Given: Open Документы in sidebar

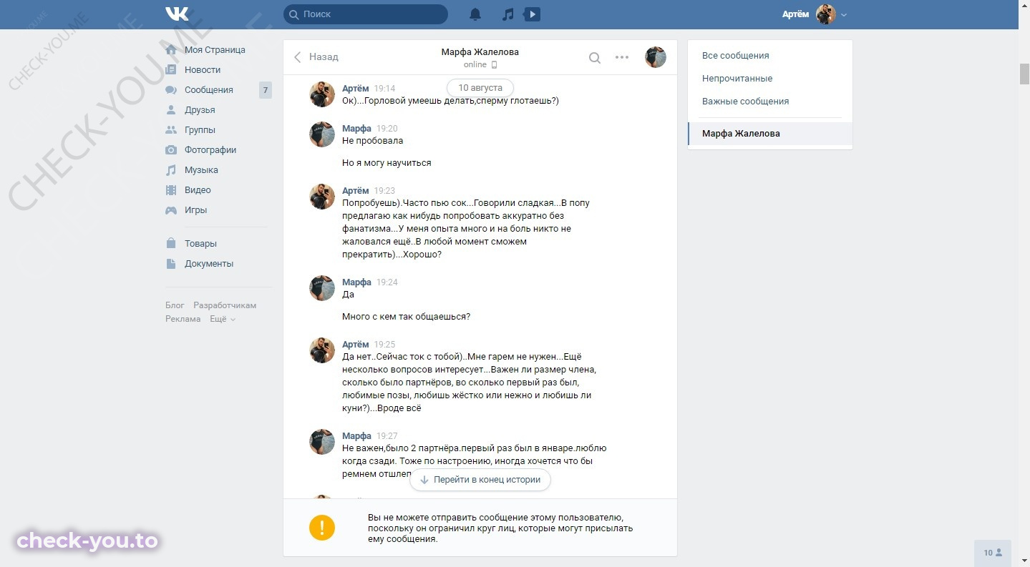Looking at the screenshot, I should click(209, 264).
